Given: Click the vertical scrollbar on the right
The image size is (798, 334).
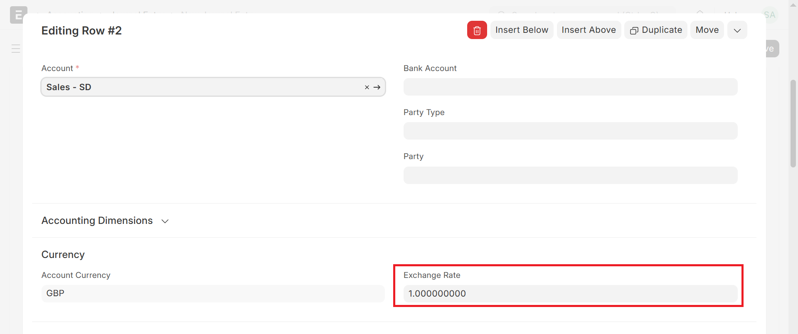Looking at the screenshot, I should coord(793,124).
